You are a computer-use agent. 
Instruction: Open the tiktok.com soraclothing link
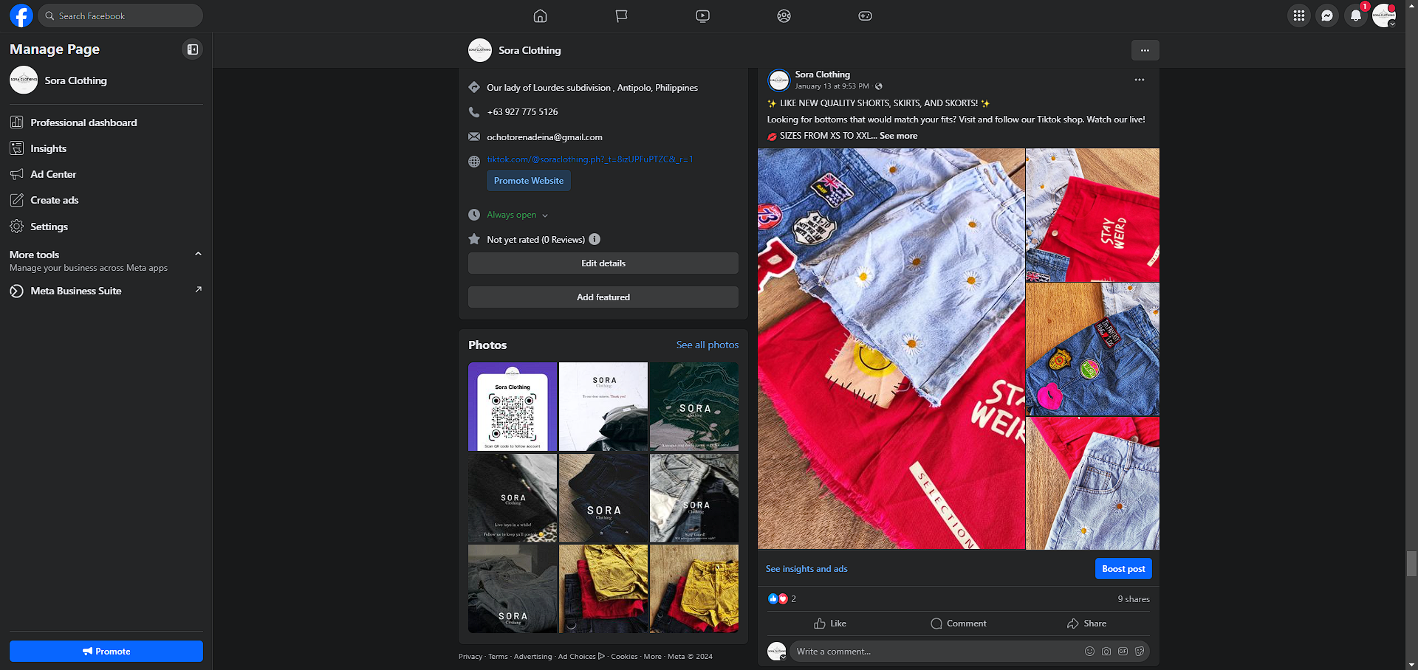590,159
